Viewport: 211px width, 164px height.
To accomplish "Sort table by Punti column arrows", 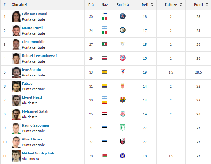I will click(207, 5).
